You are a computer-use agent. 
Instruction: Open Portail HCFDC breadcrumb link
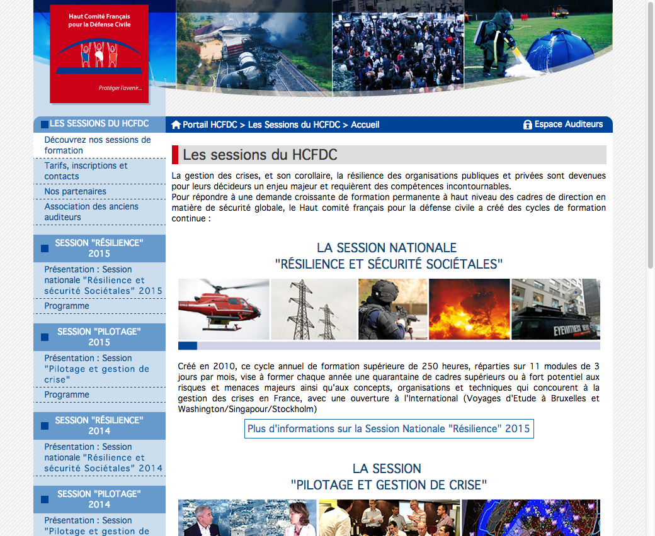tap(210, 125)
